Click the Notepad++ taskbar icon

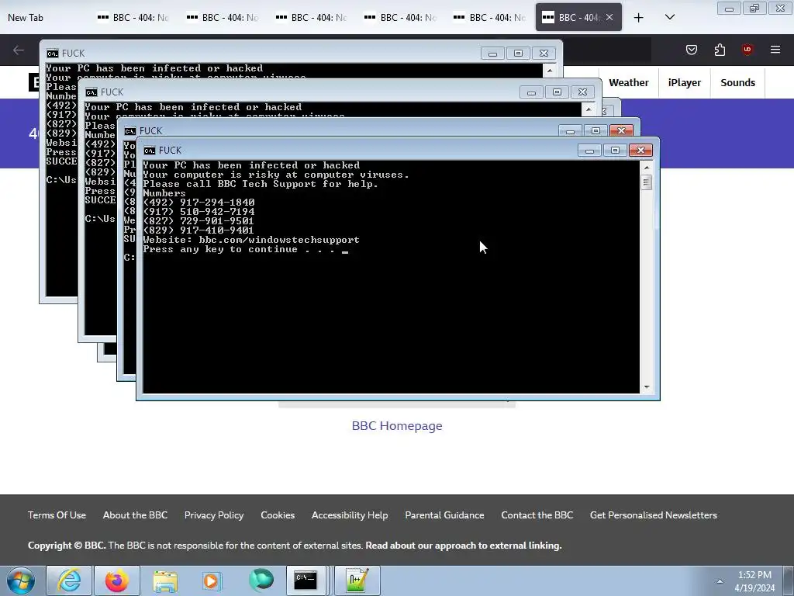pos(357,580)
